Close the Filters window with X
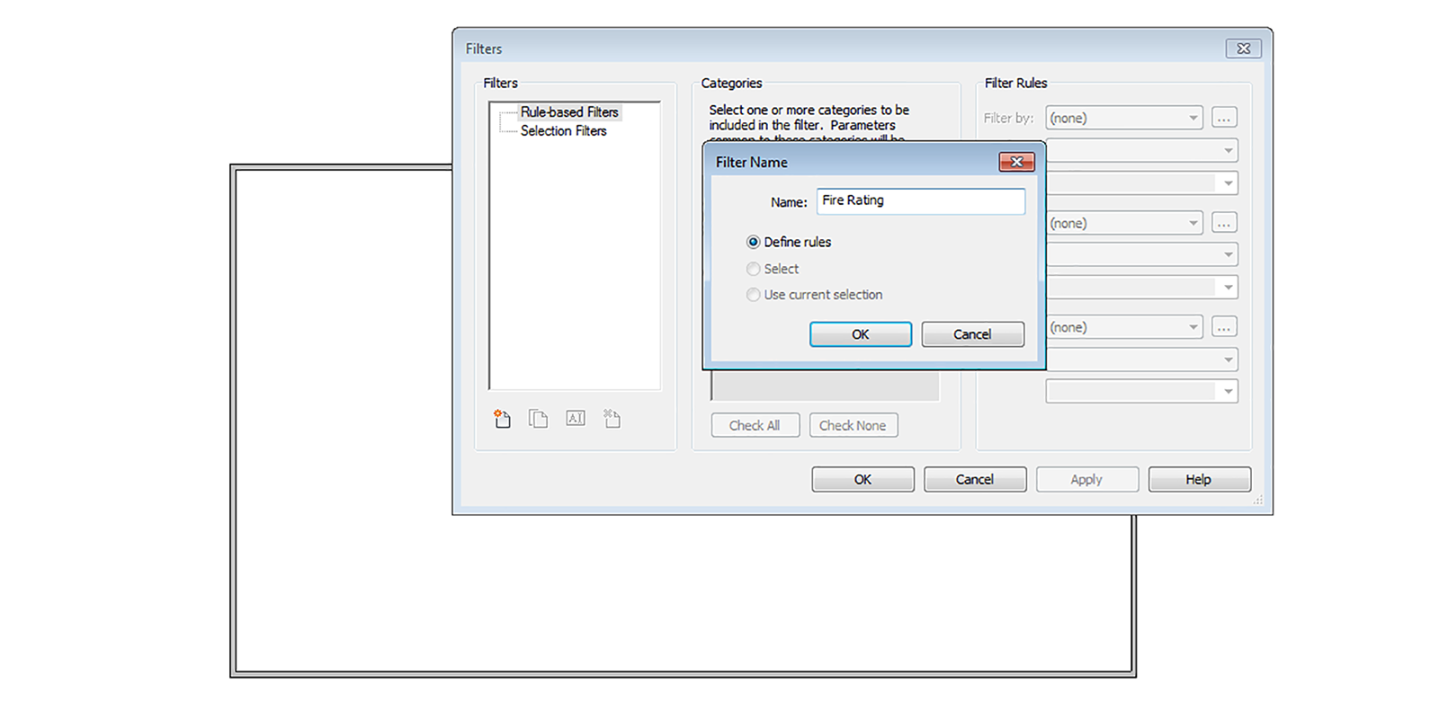 1243,49
